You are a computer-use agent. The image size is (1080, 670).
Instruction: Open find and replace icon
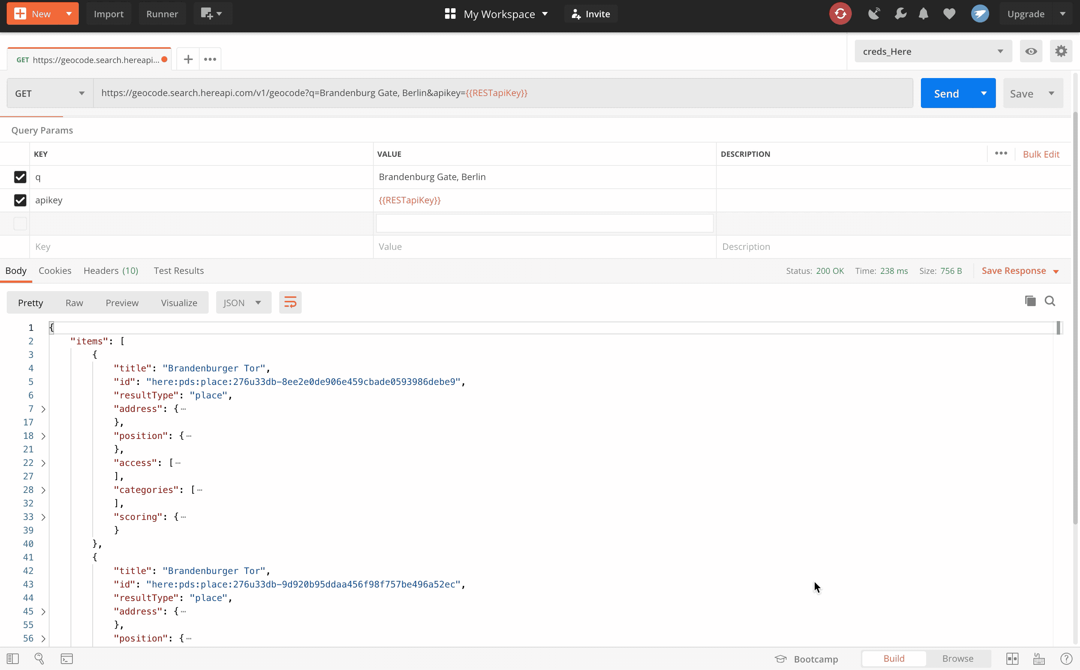[x=39, y=659]
